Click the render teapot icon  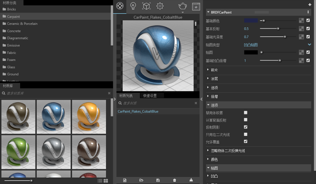click(183, 6)
